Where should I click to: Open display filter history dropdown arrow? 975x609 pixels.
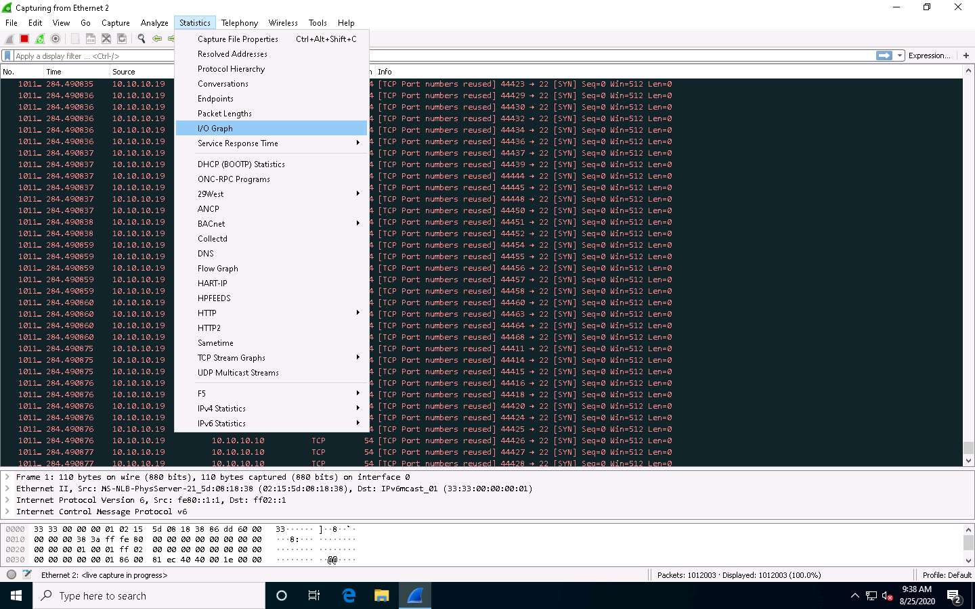pos(900,55)
